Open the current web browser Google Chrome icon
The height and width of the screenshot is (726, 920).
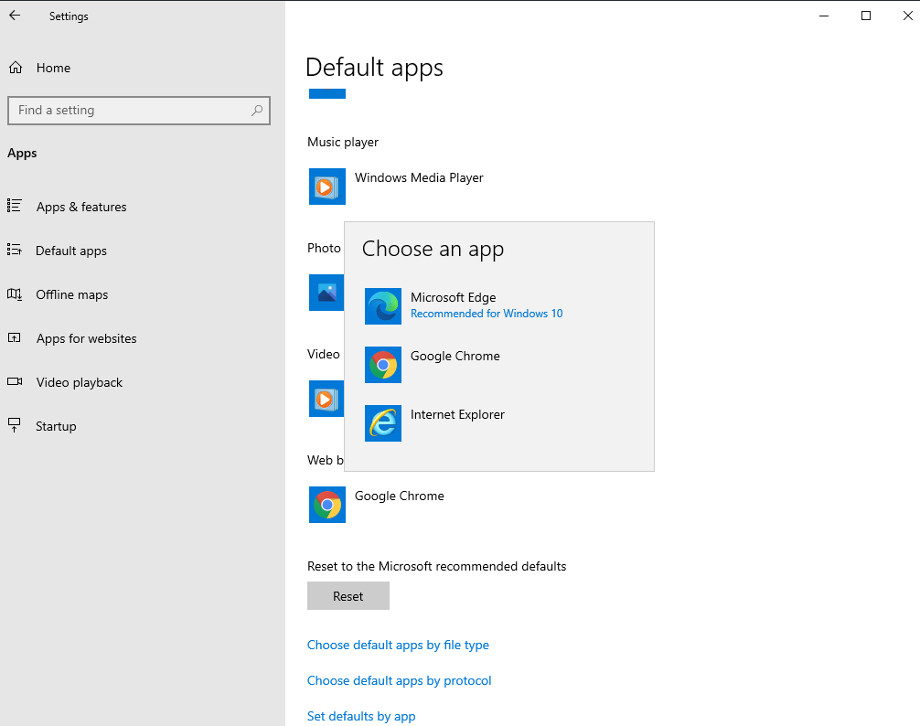327,505
